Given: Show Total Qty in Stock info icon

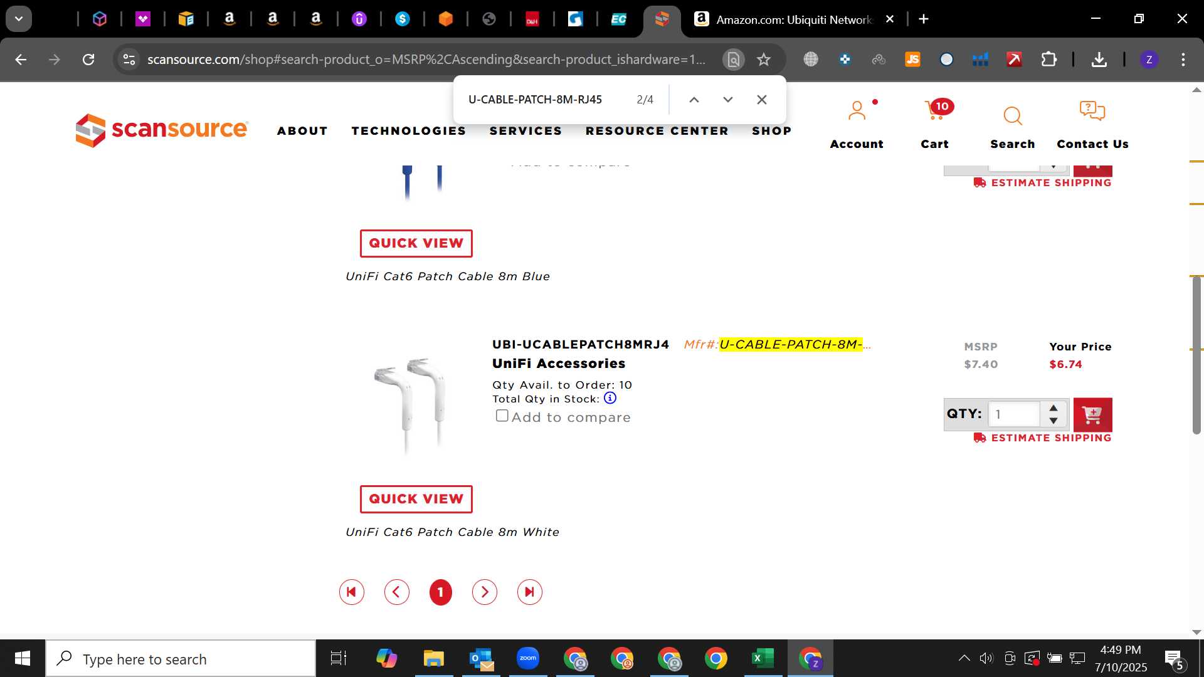Looking at the screenshot, I should coord(610,398).
